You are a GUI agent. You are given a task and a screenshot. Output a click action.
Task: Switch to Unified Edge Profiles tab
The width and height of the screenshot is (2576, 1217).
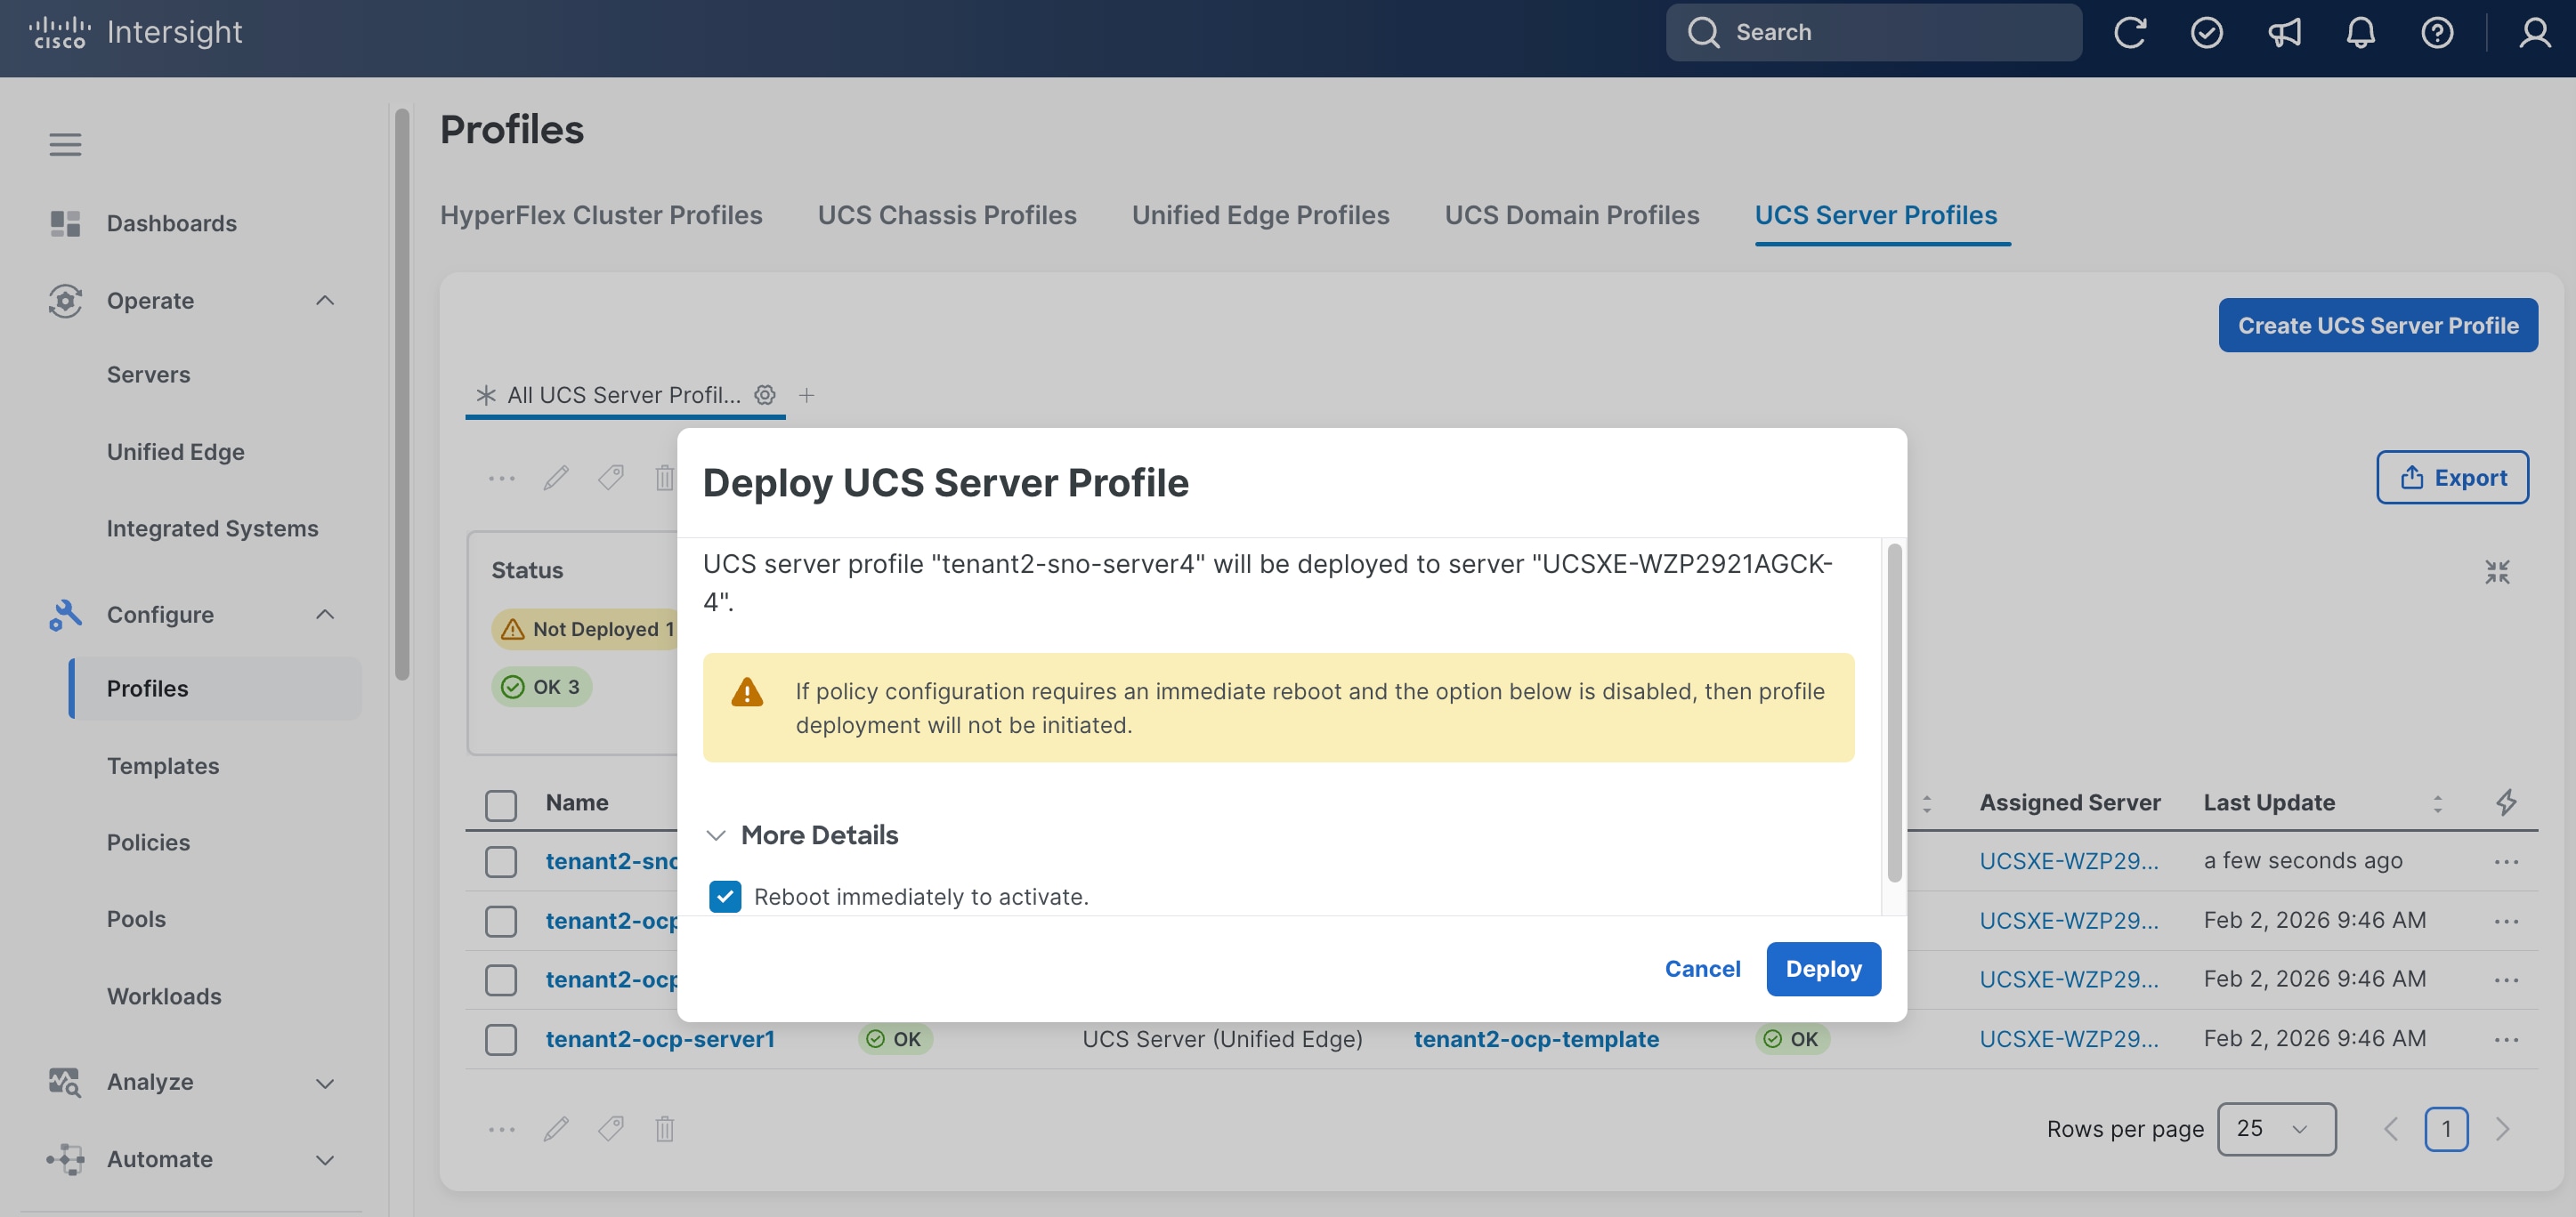point(1260,214)
